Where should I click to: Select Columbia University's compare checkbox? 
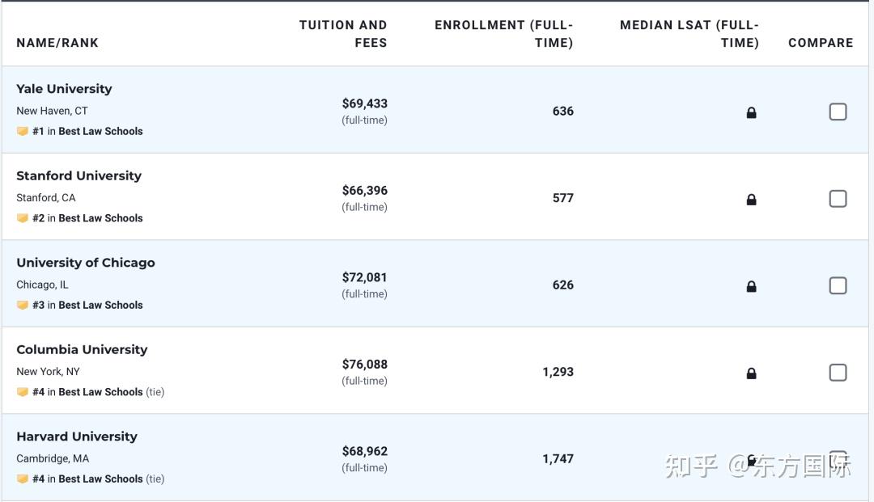838,373
